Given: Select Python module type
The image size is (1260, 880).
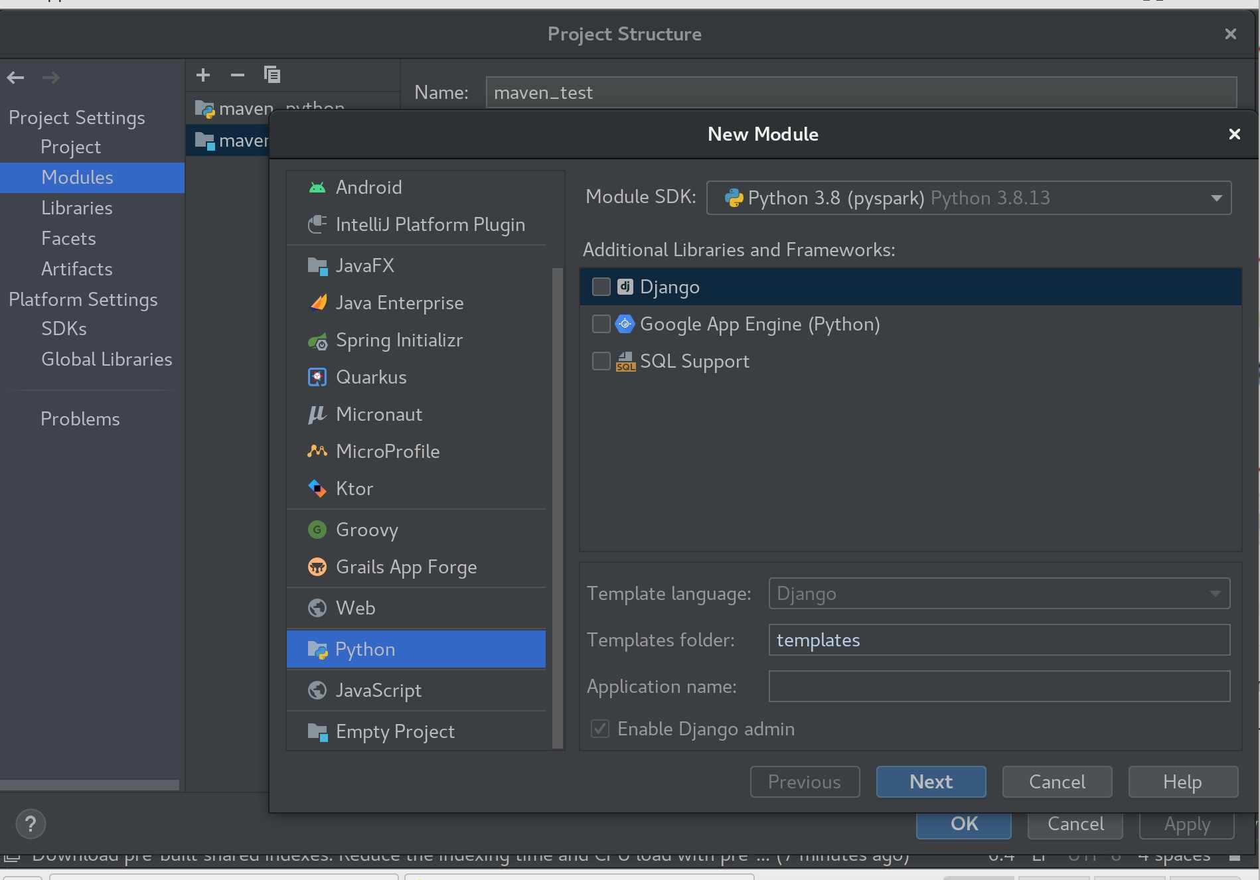Looking at the screenshot, I should pyautogui.click(x=416, y=650).
